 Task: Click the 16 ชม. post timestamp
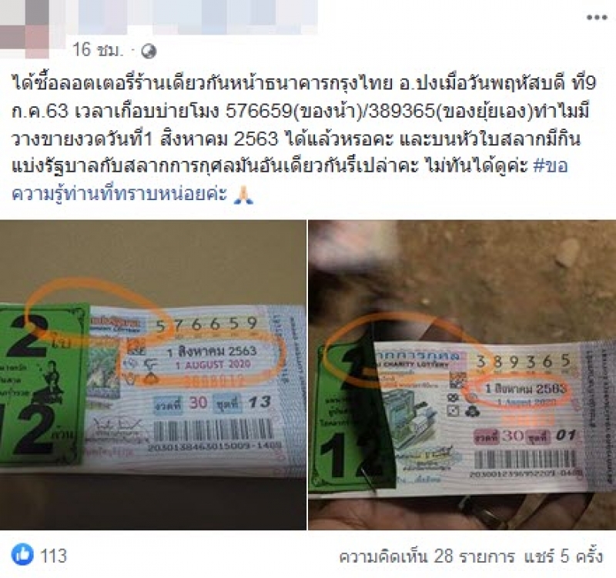pyautogui.click(x=98, y=50)
